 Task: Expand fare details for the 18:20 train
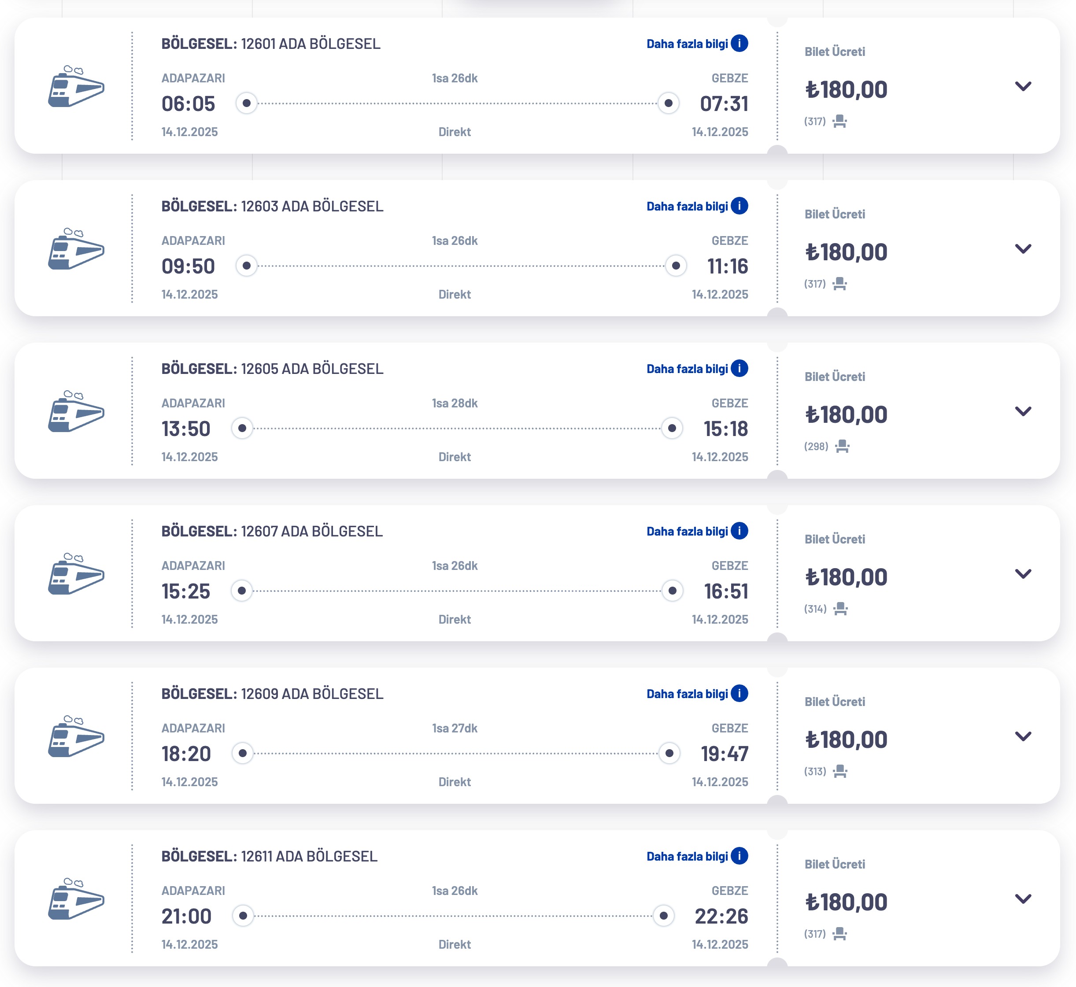pyautogui.click(x=1023, y=736)
